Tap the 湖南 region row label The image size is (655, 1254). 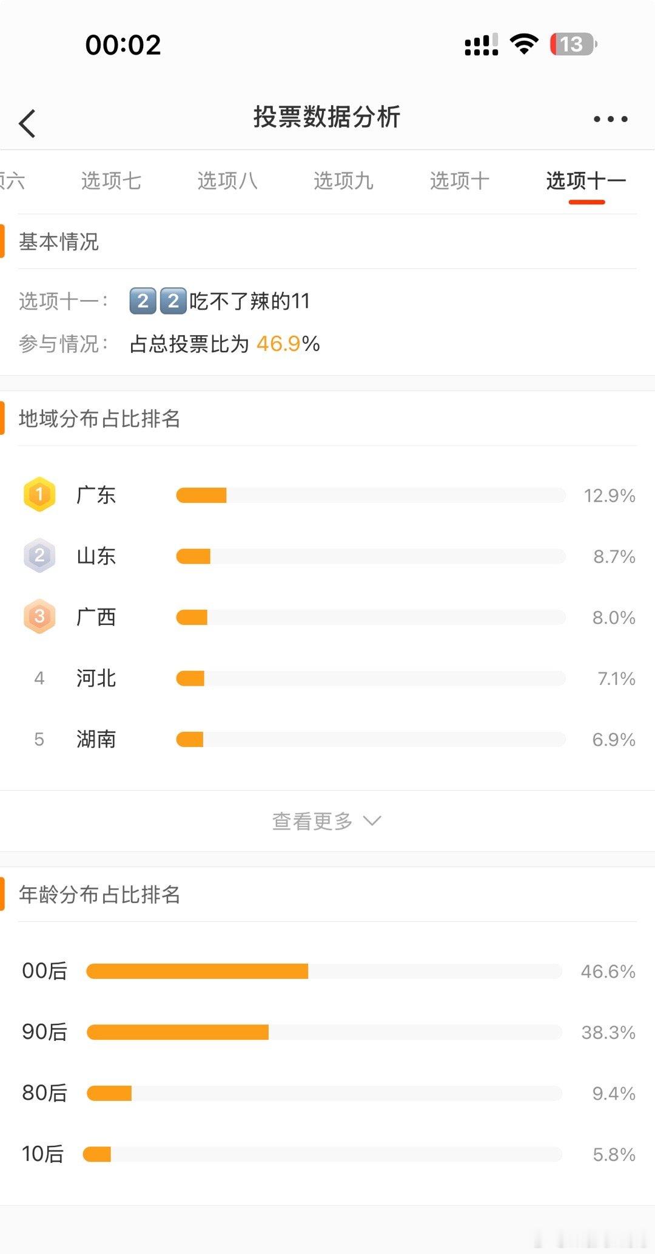(96, 739)
